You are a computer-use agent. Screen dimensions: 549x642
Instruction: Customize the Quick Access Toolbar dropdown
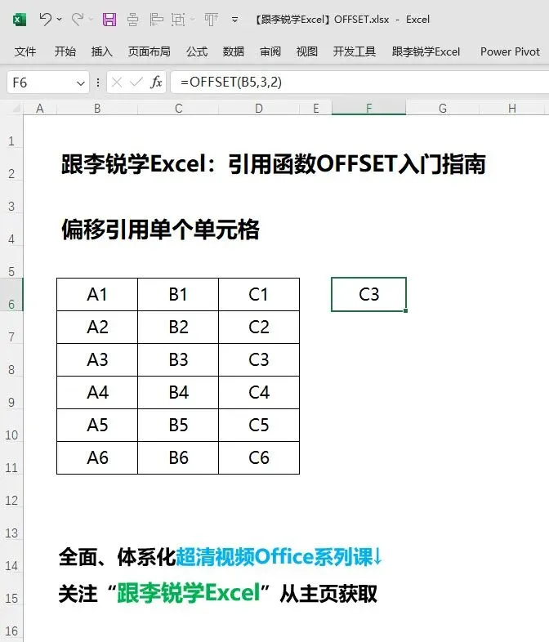pos(234,20)
